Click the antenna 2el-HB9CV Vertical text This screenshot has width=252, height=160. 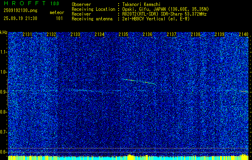click(144, 19)
